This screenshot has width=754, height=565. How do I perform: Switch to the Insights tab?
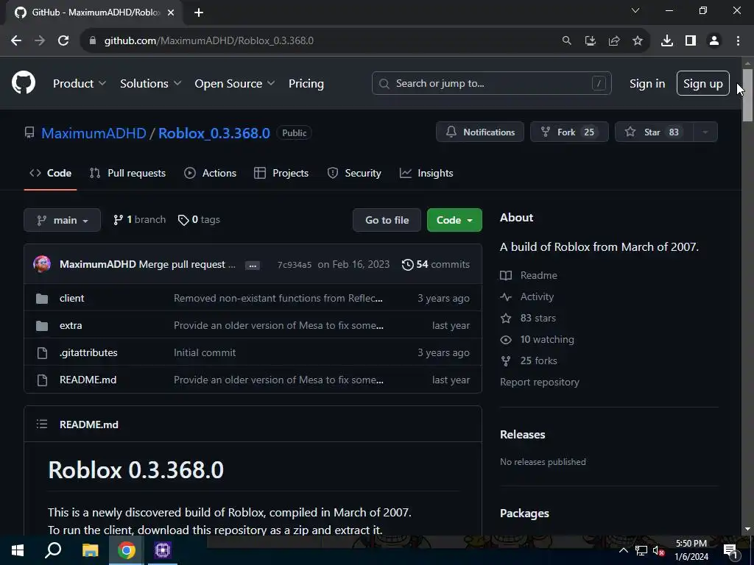[426, 173]
